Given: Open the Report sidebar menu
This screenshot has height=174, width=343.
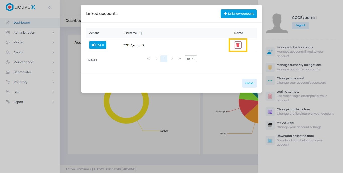Looking at the screenshot, I should [19, 102].
